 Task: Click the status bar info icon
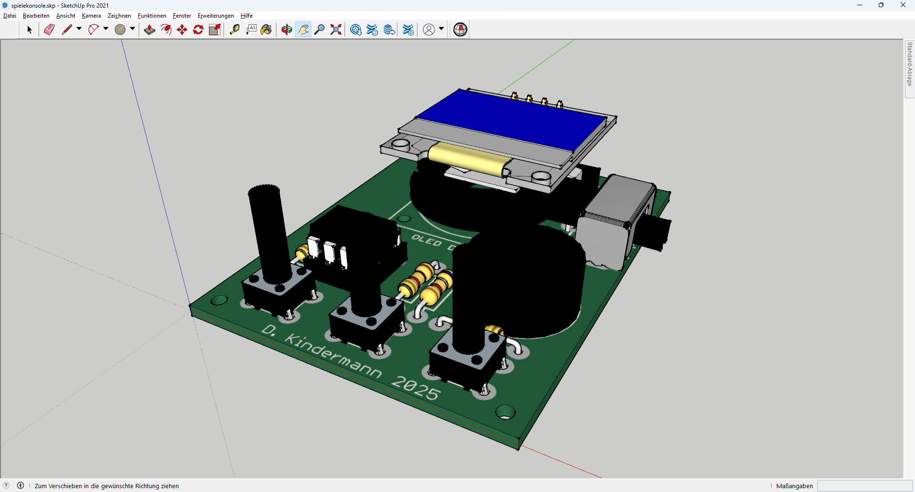[x=20, y=485]
